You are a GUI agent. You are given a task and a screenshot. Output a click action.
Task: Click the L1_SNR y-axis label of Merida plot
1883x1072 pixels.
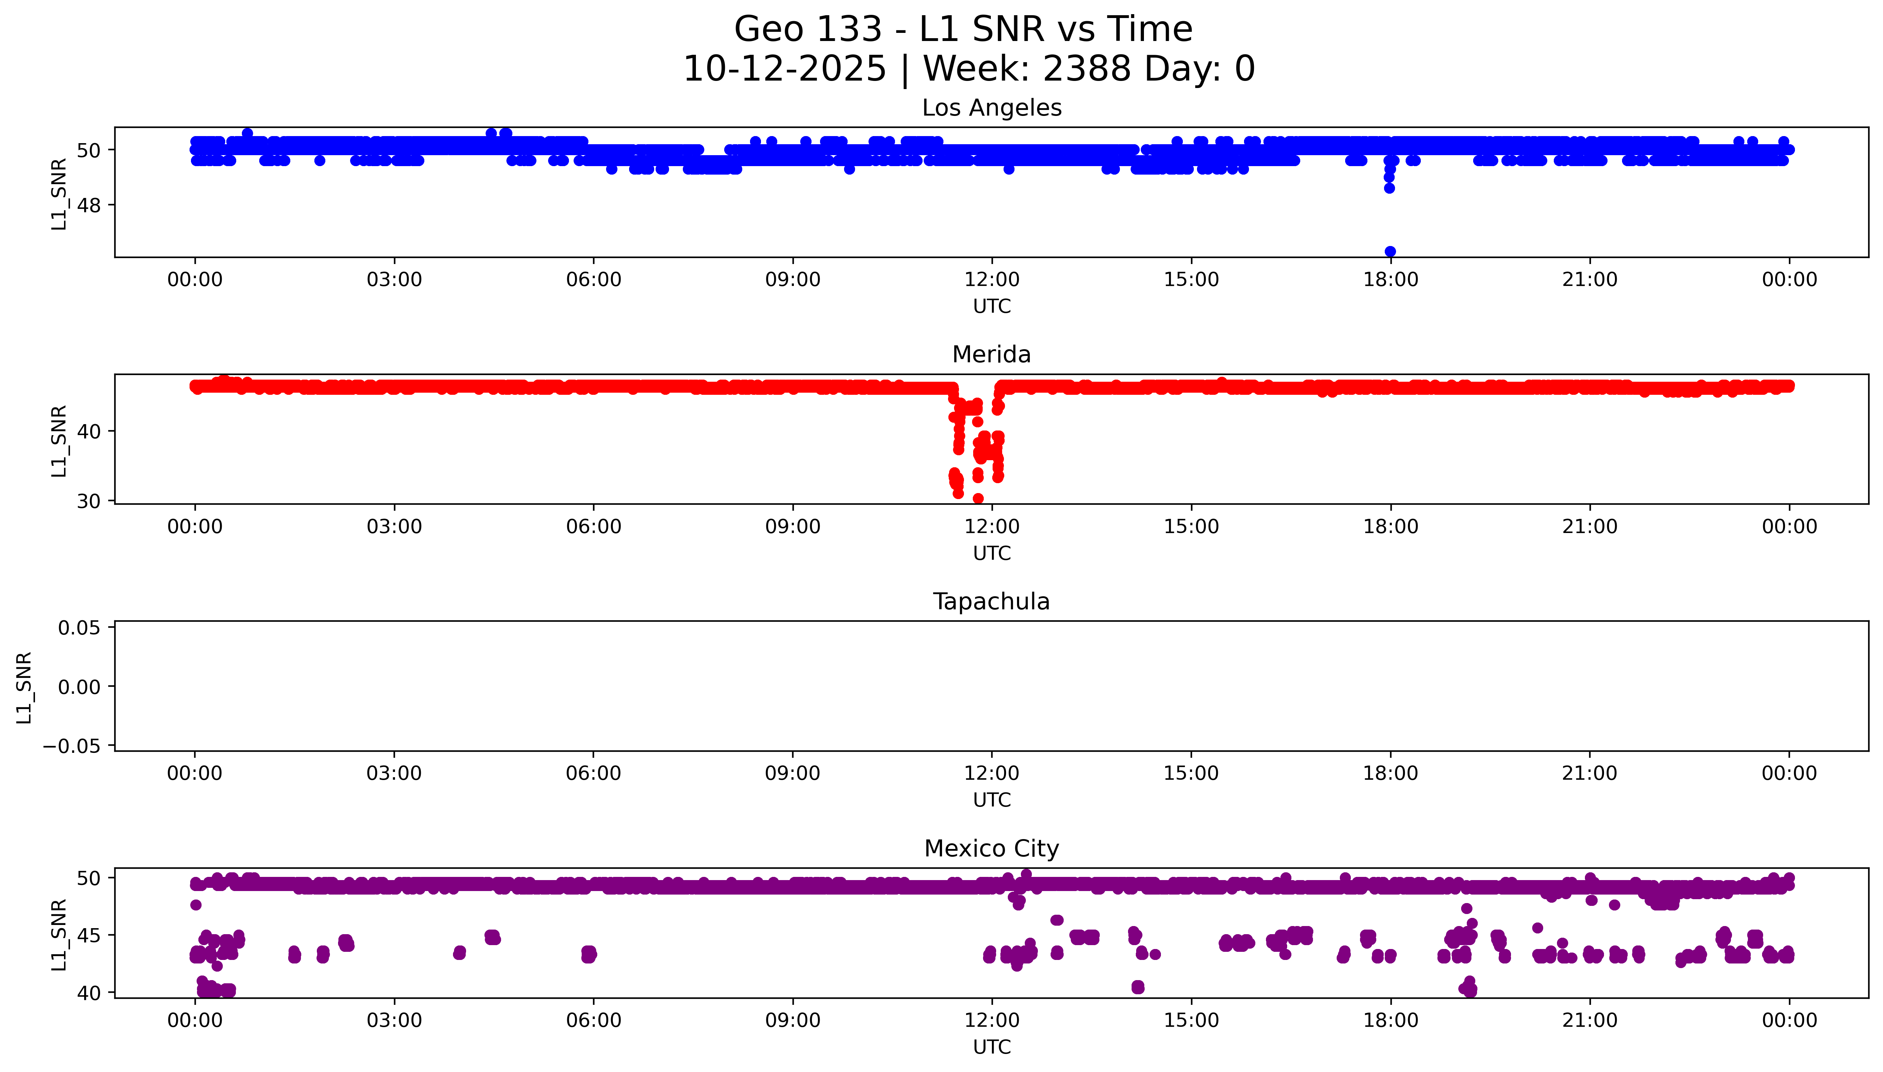click(x=59, y=440)
